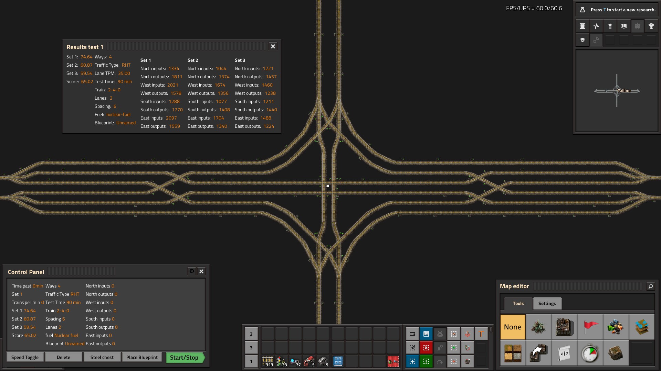
Task: Pick the grey cargo wagon in the quickbar
Action: click(x=323, y=361)
